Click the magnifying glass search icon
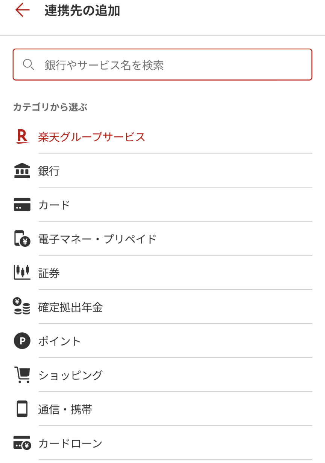Screen dimensions: 325x463 click(29, 65)
